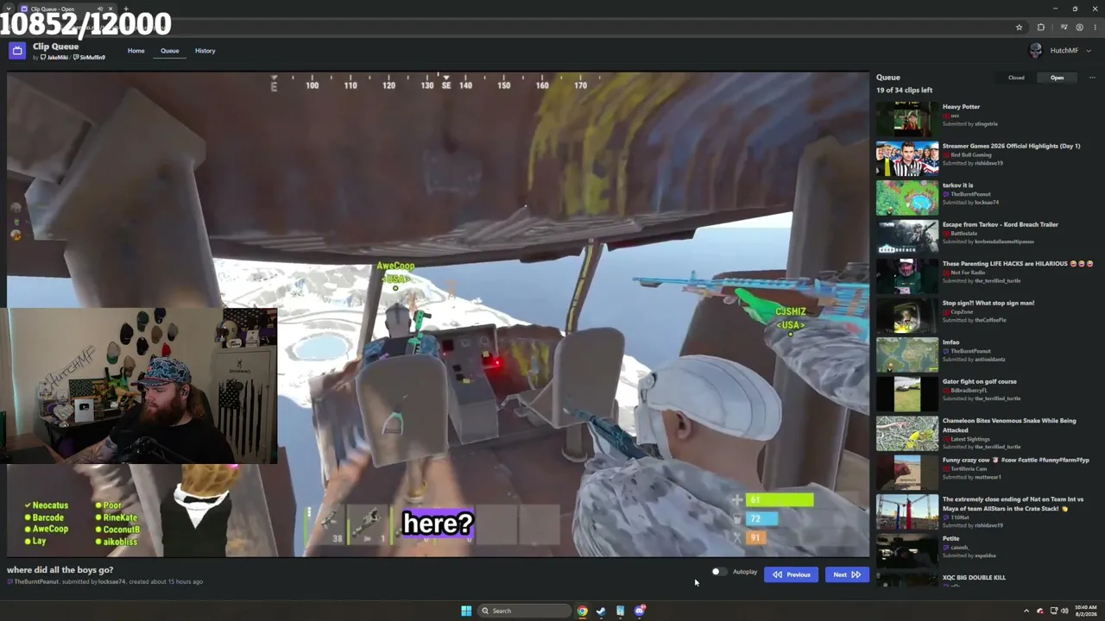The image size is (1105, 621).
Task: Click the taskbar clock showing 10:40 AM
Action: (1086, 611)
